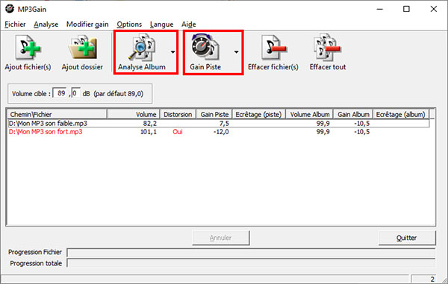The image size is (448, 284).
Task: Click the Effacer tout icon
Action: (x=328, y=48)
